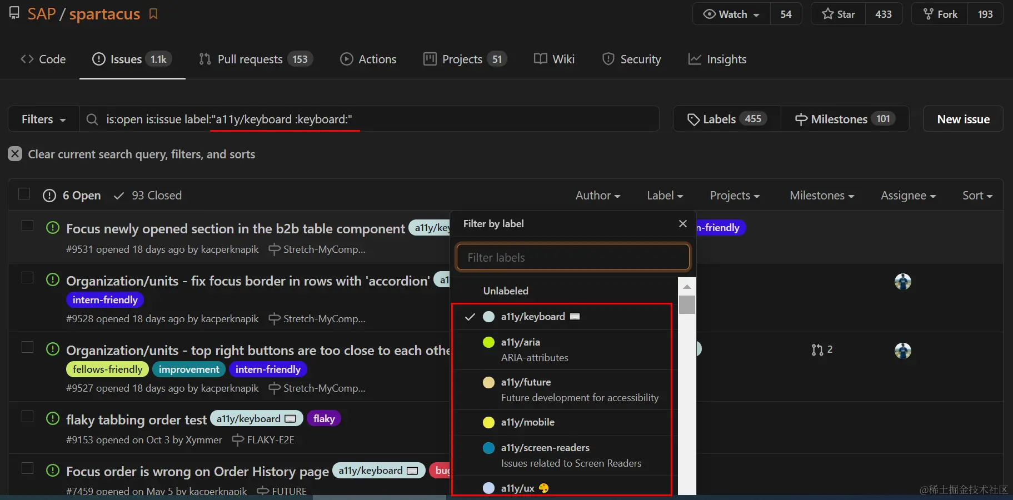1013x500 pixels.
Task: Tick checkbox for b2b table component issue
Action: 27,226
